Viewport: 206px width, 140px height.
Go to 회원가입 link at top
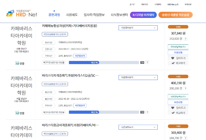[x=144, y=4]
